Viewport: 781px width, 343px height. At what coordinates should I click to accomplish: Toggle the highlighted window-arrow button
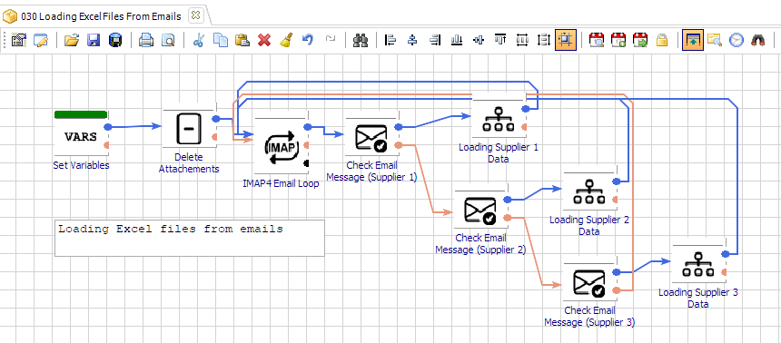(x=693, y=40)
